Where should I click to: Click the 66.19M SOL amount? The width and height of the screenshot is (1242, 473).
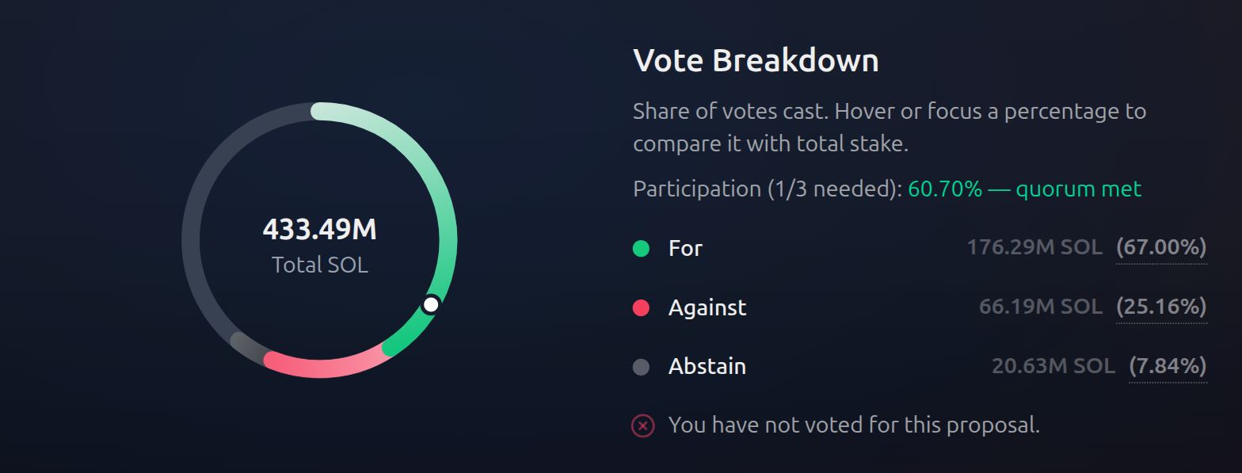pyautogui.click(x=1041, y=307)
